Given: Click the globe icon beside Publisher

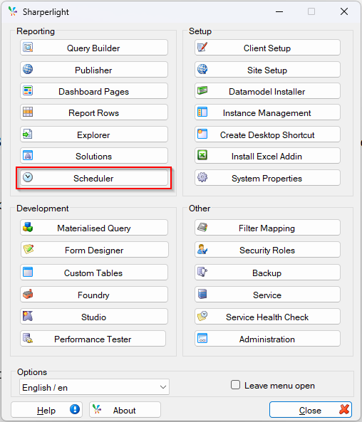Looking at the screenshot, I should pyautogui.click(x=28, y=69).
